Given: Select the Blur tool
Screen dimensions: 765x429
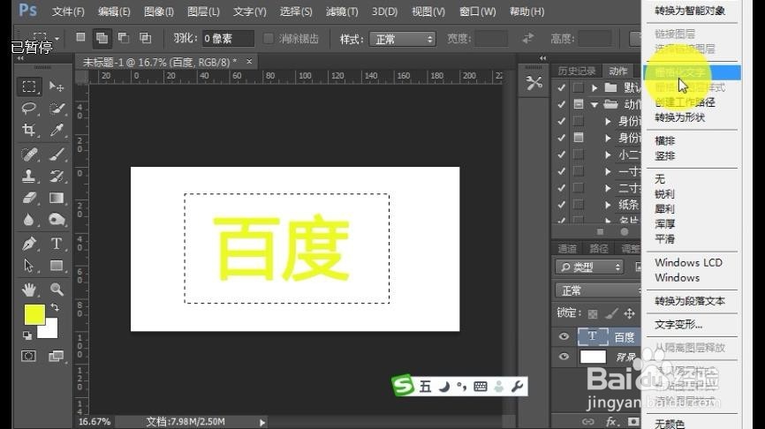Looking at the screenshot, I should coord(29,220).
